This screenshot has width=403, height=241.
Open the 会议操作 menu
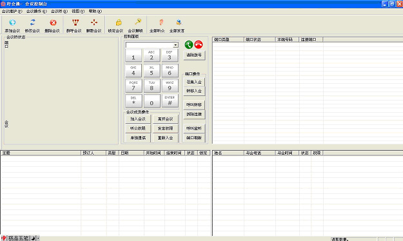tap(37, 12)
